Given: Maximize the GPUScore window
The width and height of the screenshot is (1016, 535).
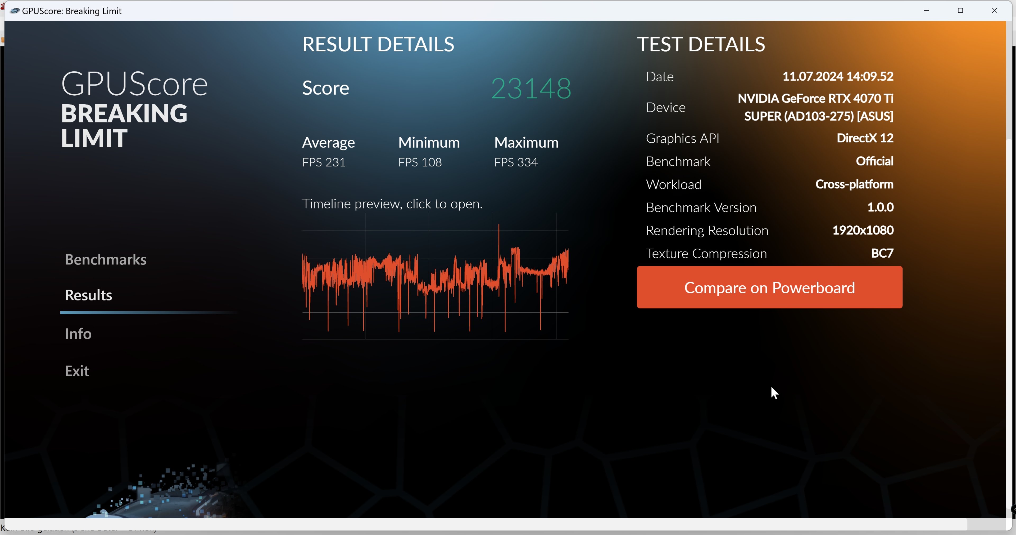Looking at the screenshot, I should coord(960,11).
